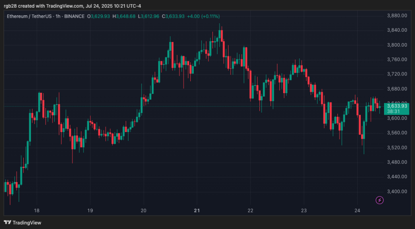Click the 3,520.00 price axis label

396,147
